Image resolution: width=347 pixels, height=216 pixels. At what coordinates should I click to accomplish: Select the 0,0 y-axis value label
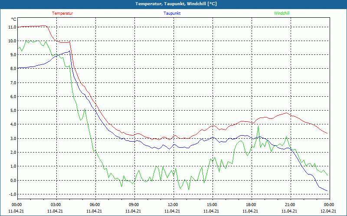[x=13, y=180]
